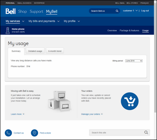Click the phone number 514 631-3076 text
157x140 pixels.
tap(18, 32)
